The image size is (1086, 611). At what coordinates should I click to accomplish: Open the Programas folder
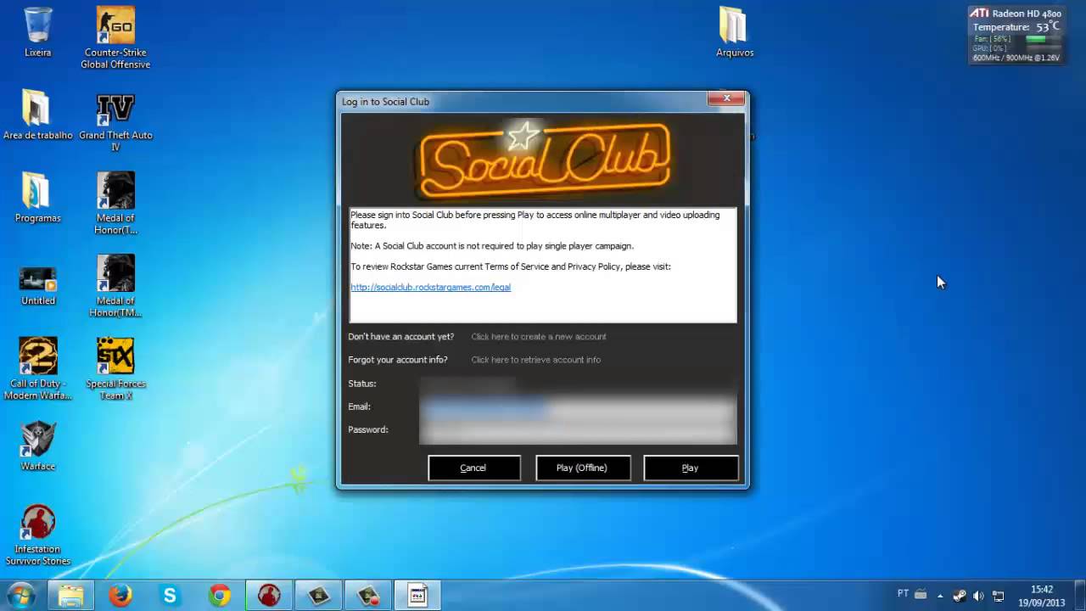(37, 198)
